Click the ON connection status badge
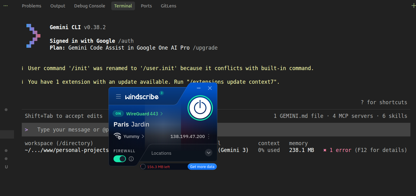416x196 pixels. (x=118, y=114)
